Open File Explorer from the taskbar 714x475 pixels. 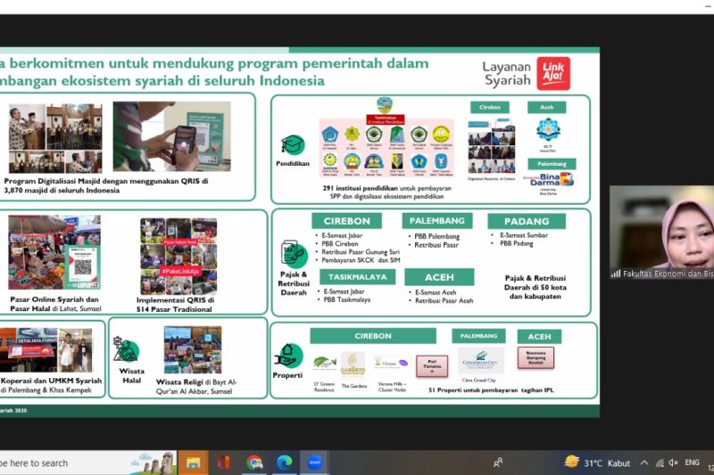pyautogui.click(x=193, y=463)
